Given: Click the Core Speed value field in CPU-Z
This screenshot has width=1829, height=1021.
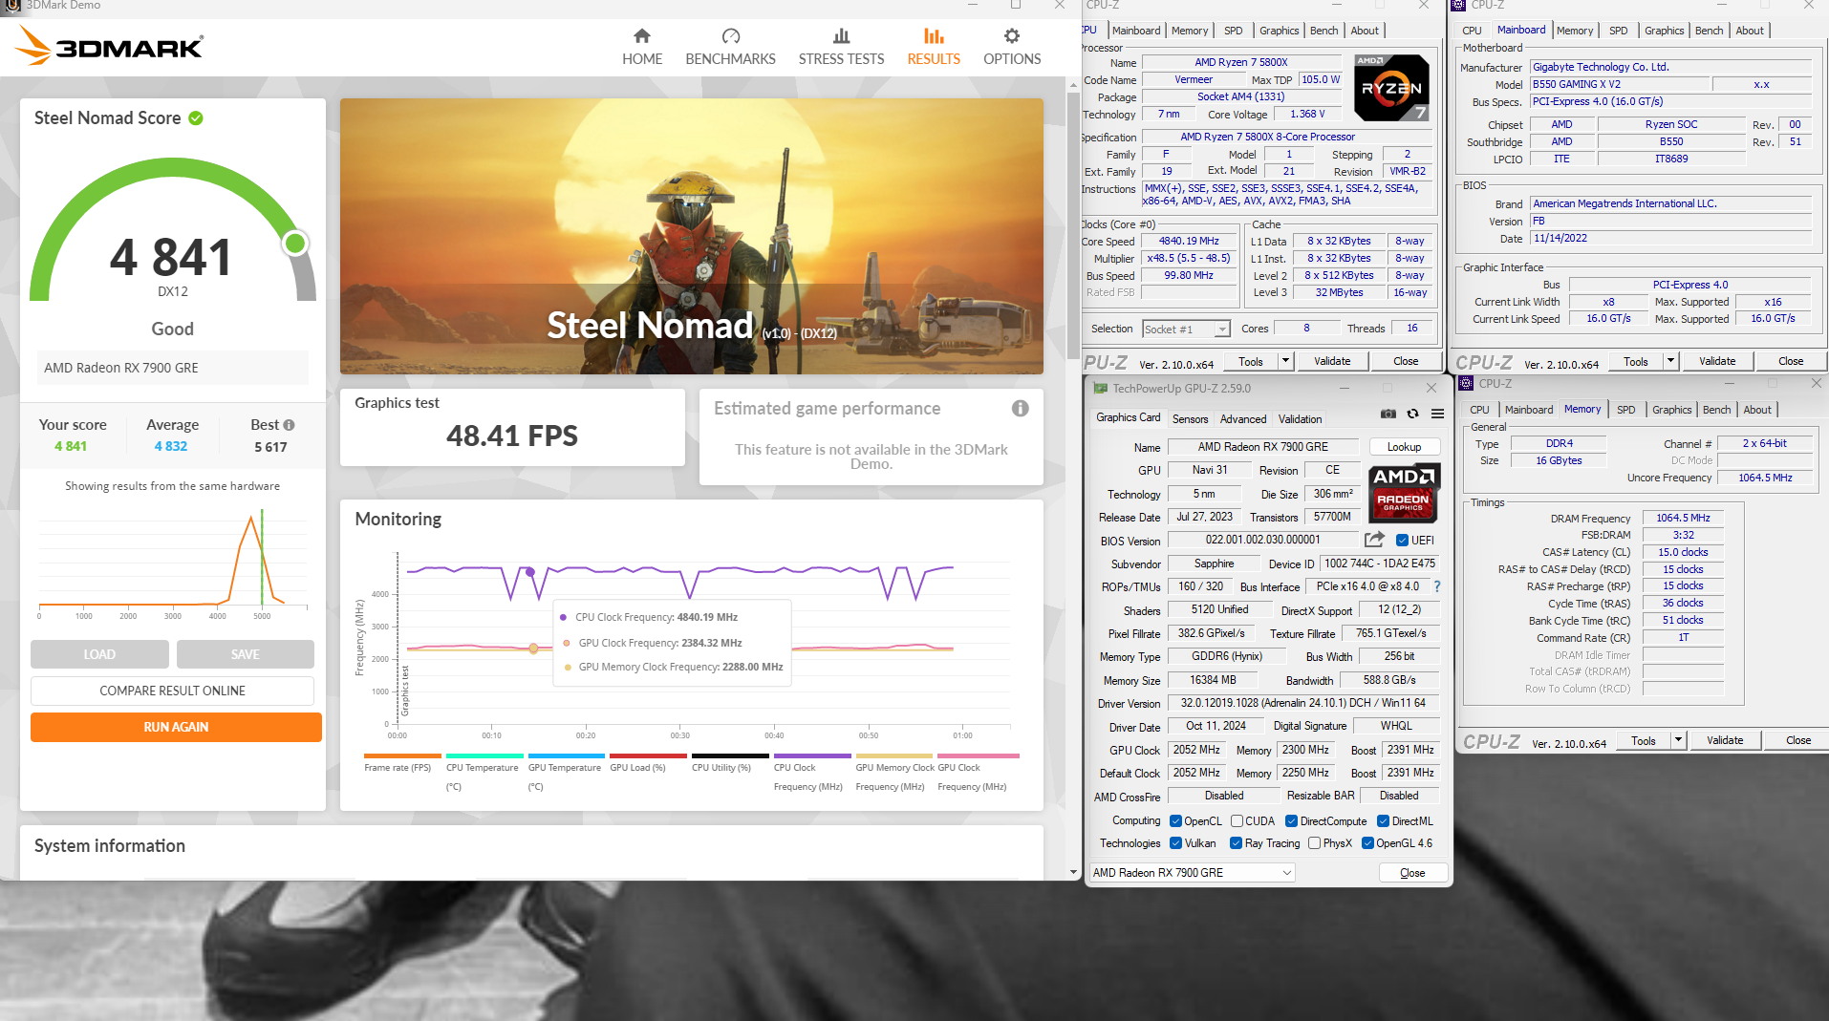Looking at the screenshot, I should [x=1189, y=242].
